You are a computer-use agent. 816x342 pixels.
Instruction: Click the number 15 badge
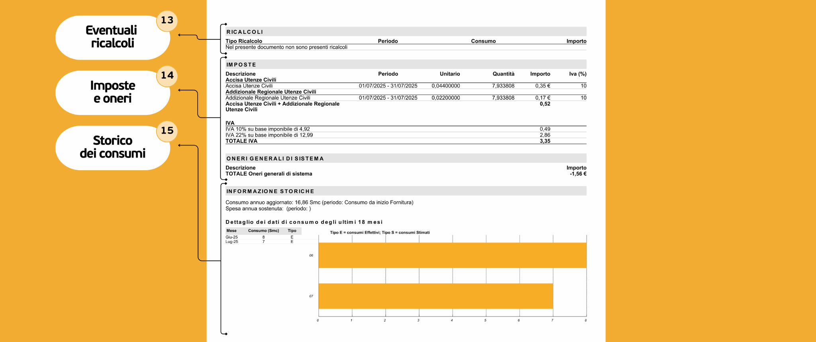click(167, 131)
